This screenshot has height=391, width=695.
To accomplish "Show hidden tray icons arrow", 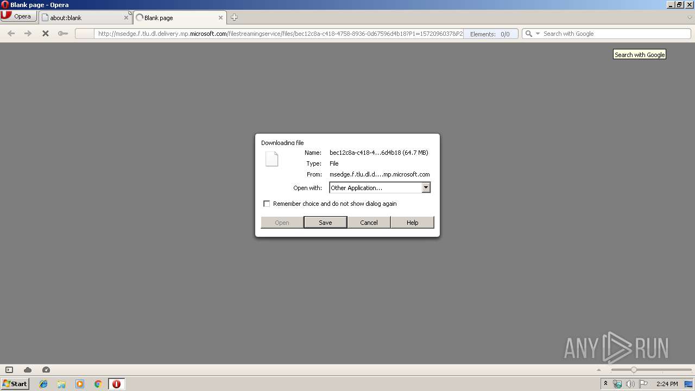I will tap(605, 384).
